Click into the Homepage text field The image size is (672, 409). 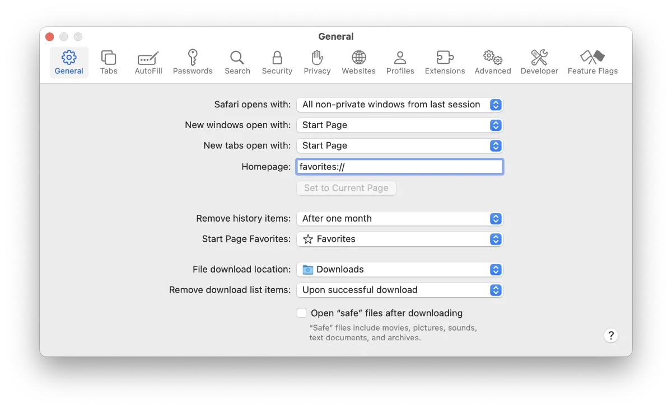399,167
